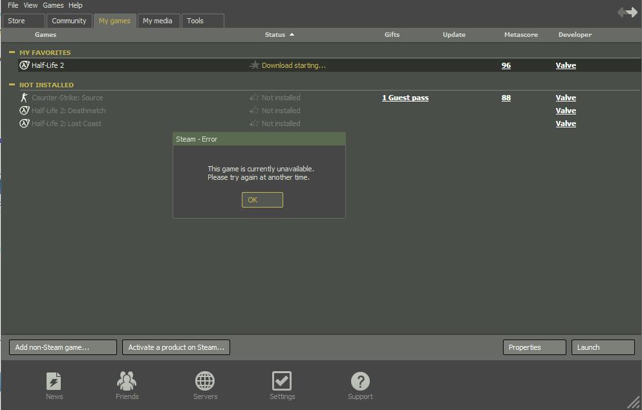Click the Download starting... status text
Image resolution: width=642 pixels, height=410 pixels.
click(x=294, y=65)
